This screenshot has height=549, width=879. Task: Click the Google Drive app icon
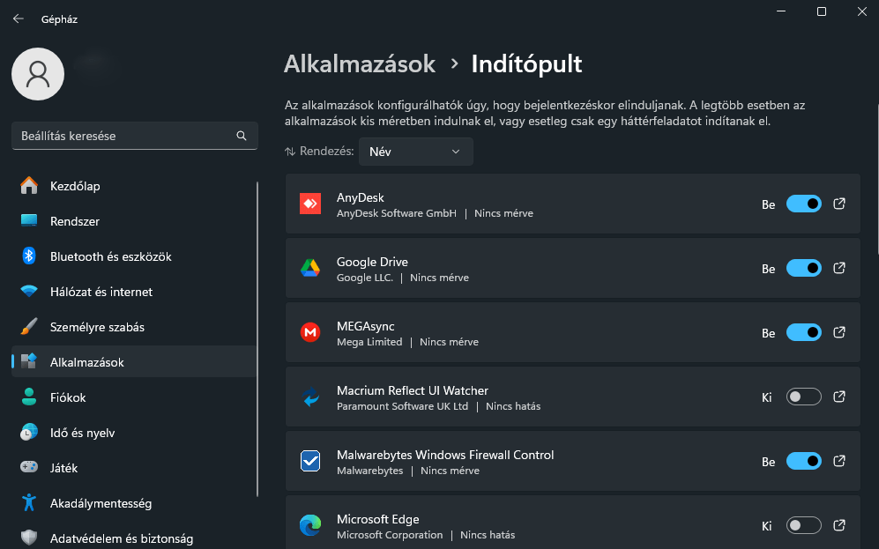[310, 269]
